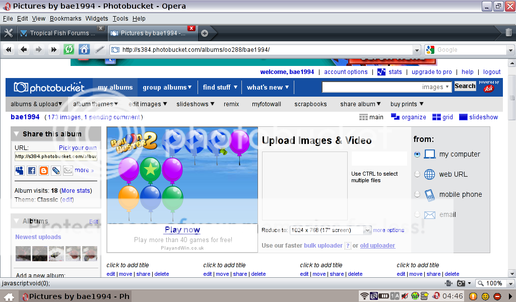516x302 pixels.
Task: Switch to Tropical Fish Forums tab
Action: tap(62, 33)
